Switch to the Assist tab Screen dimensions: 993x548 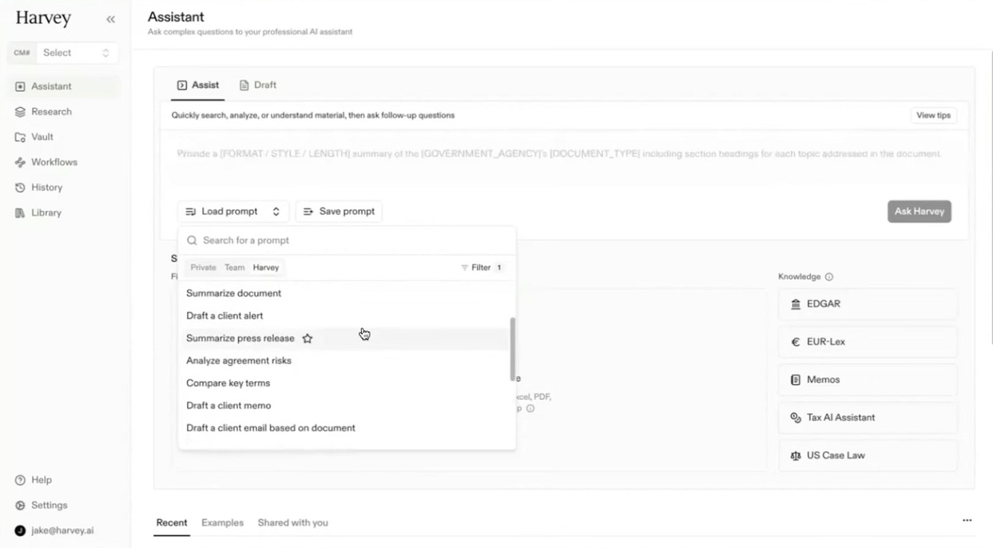pos(198,85)
